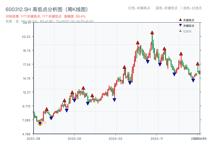
Task: Click the 12.27 y-axis label
Action: point(27,92)
